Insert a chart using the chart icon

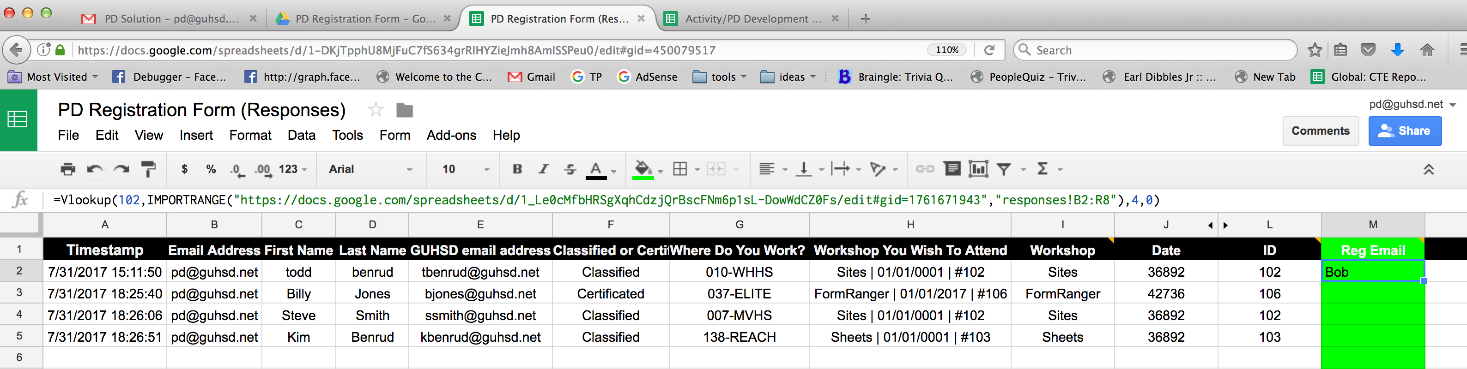(978, 169)
